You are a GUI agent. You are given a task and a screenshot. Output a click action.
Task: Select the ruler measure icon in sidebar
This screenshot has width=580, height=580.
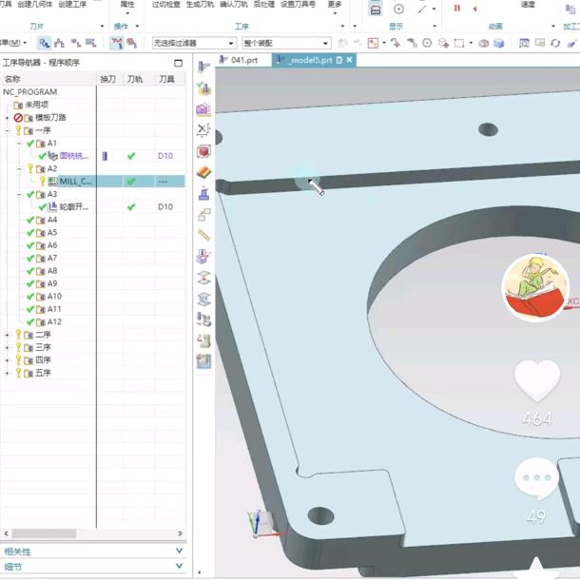click(203, 235)
